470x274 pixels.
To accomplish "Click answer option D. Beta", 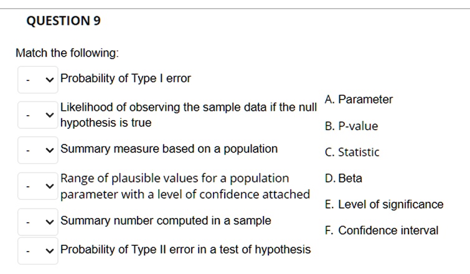I will [344, 178].
